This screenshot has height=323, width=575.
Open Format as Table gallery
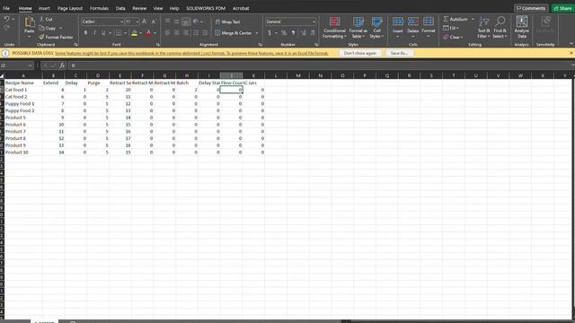(x=358, y=28)
